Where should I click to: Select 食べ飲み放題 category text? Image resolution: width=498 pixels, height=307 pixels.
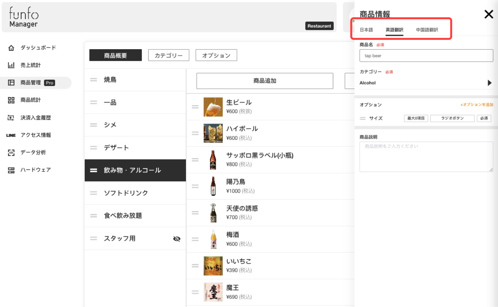123,216
